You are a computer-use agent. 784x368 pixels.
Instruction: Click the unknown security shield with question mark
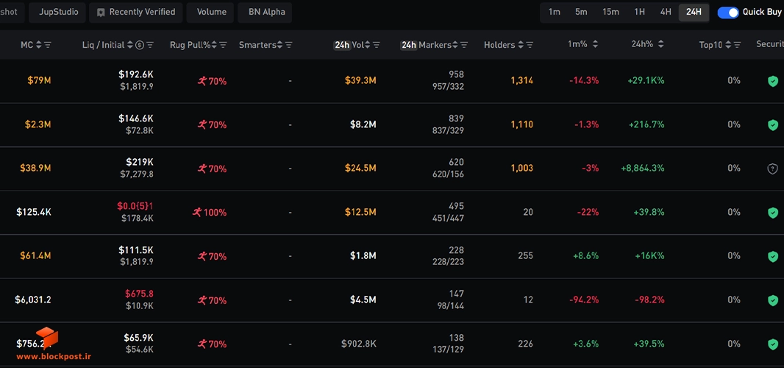coord(772,169)
